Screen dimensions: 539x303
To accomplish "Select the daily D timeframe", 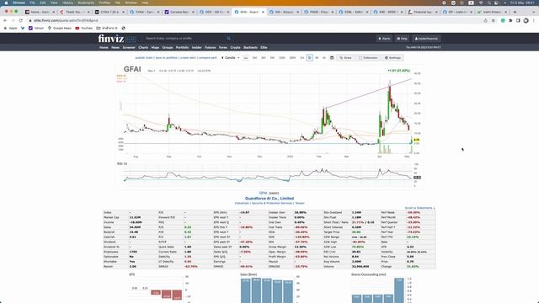I will click(309, 58).
